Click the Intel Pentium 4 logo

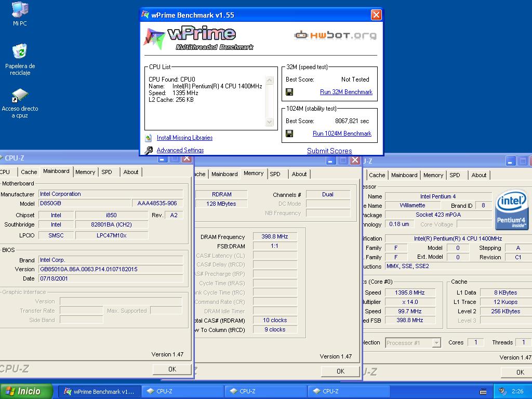(x=512, y=210)
